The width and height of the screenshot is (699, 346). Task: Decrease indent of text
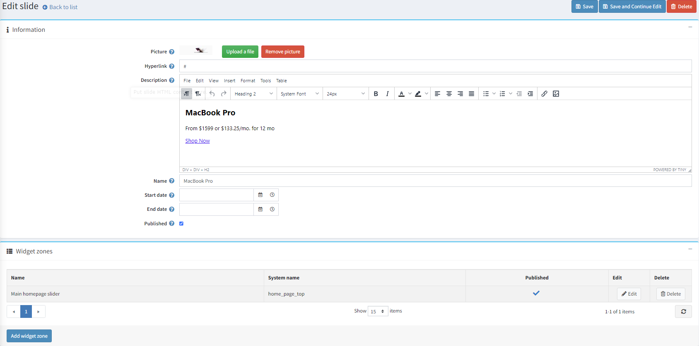coord(519,94)
